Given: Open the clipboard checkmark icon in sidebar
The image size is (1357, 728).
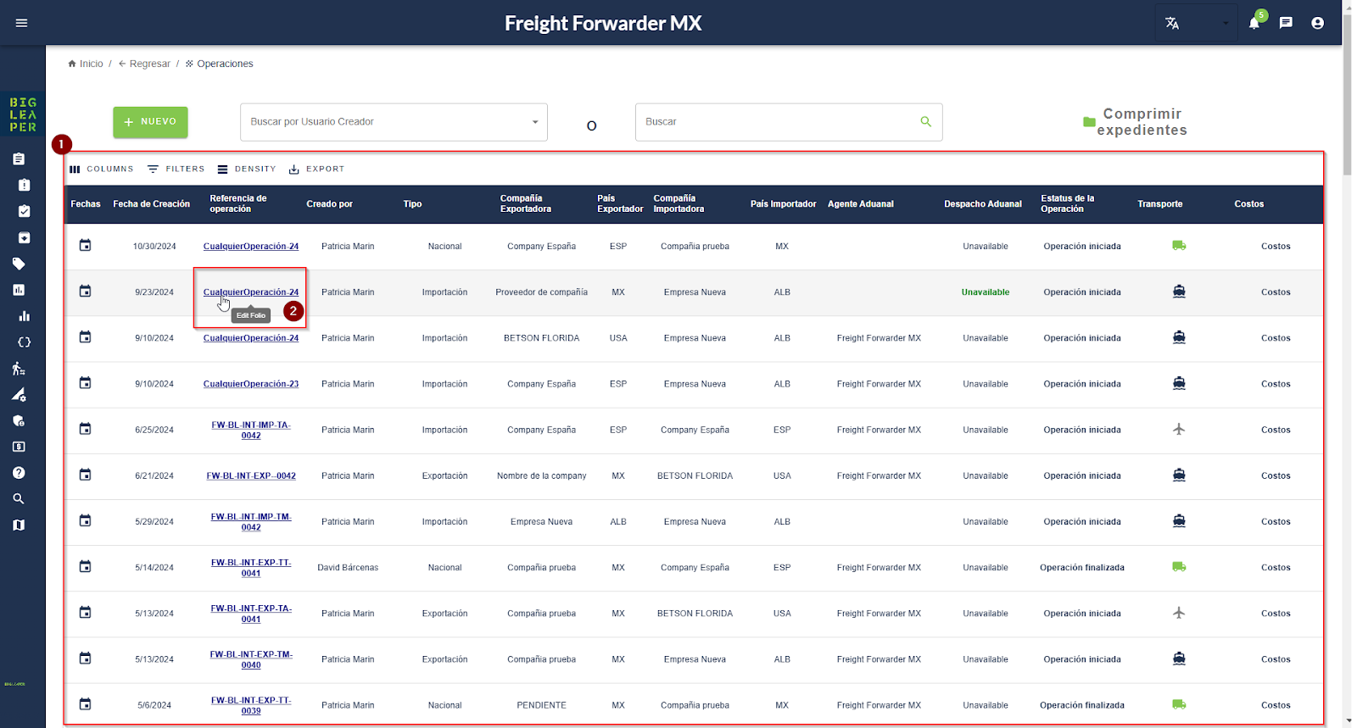Looking at the screenshot, I should pos(24,211).
